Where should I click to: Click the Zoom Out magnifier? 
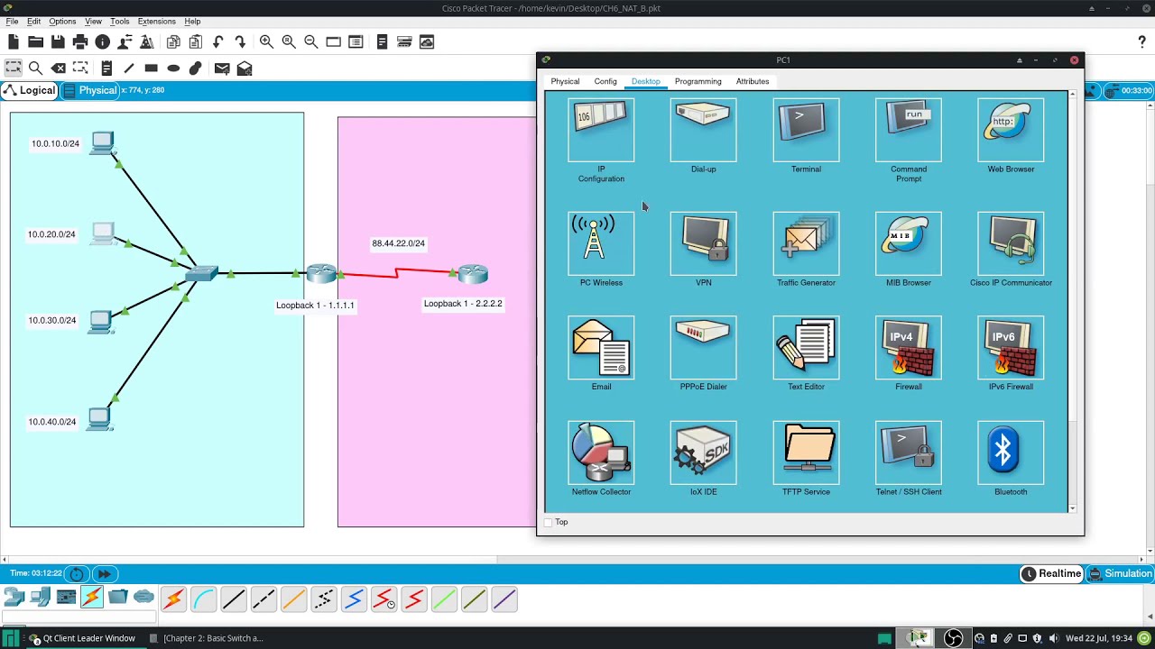(x=310, y=41)
